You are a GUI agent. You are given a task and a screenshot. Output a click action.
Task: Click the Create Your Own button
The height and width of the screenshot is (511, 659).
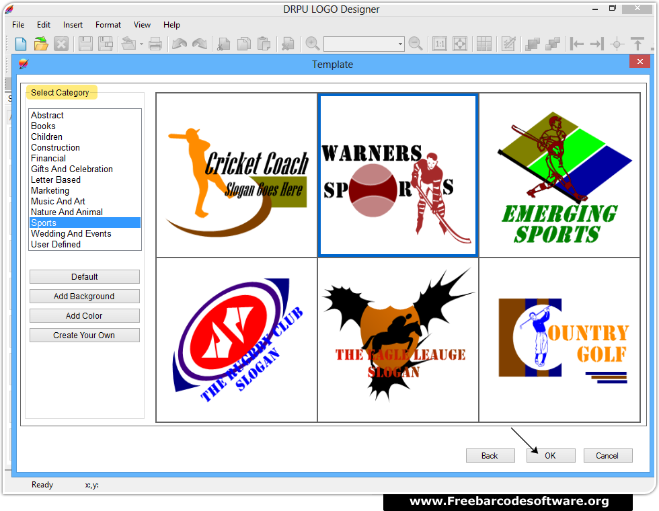[85, 336]
